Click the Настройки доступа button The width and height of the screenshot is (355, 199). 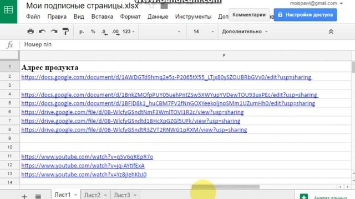[x=305, y=15]
